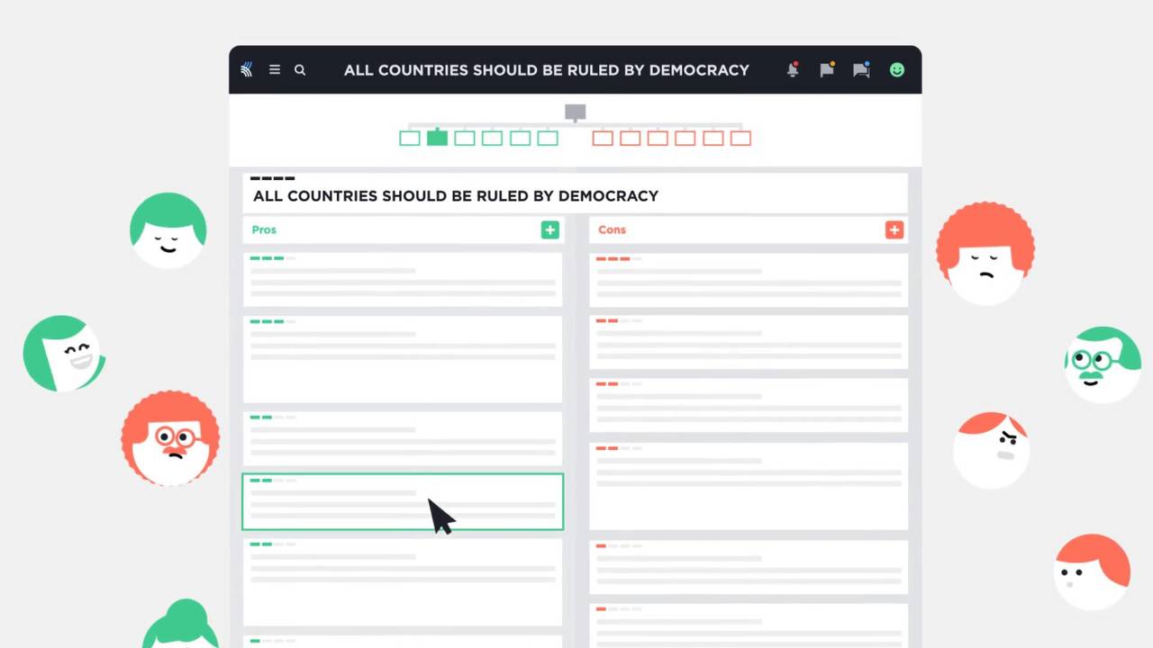Click the green smiley account icon
Image resolution: width=1153 pixels, height=648 pixels.
coord(897,69)
